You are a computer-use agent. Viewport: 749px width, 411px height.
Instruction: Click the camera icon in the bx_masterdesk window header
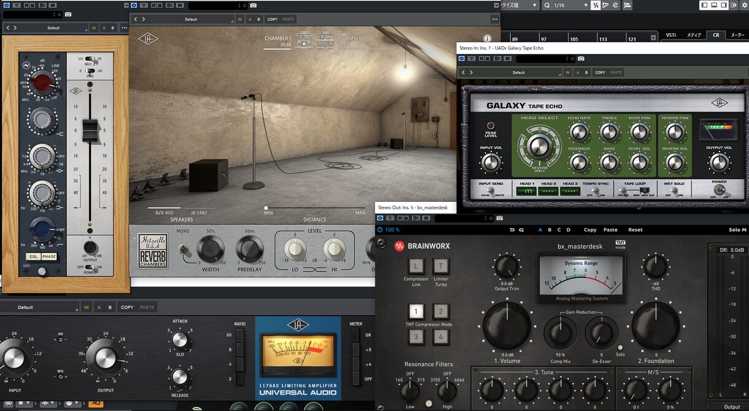(499, 218)
